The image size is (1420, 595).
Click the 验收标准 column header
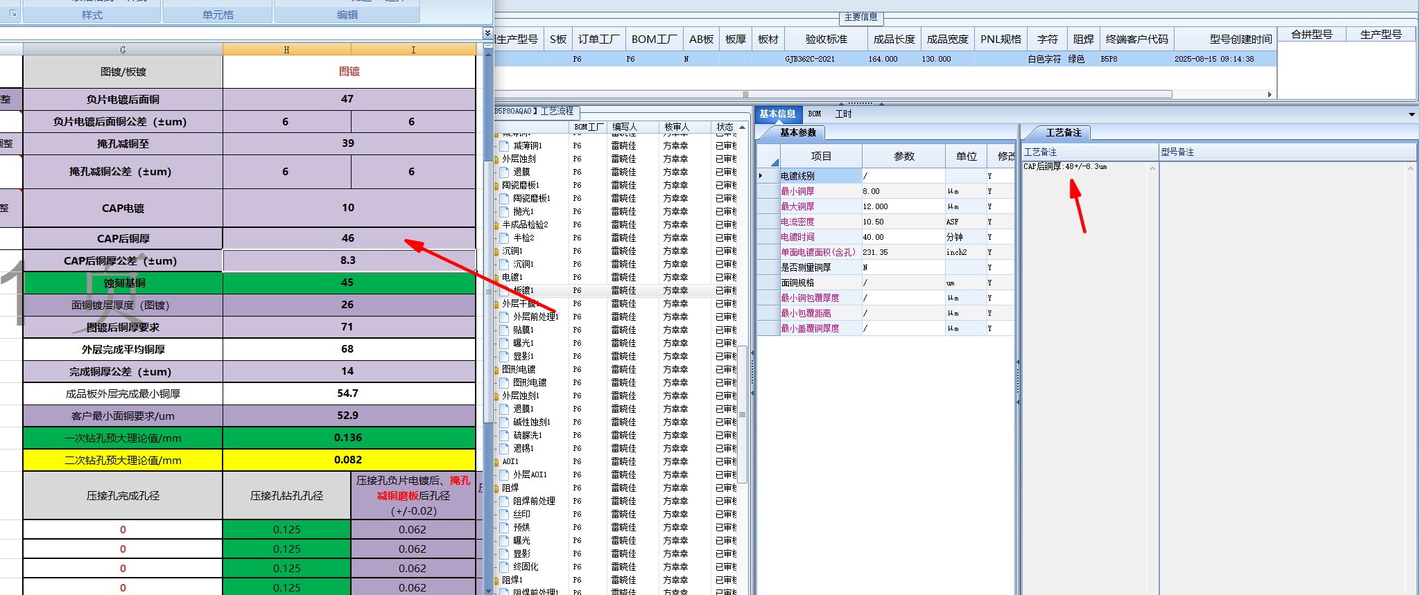click(826, 39)
